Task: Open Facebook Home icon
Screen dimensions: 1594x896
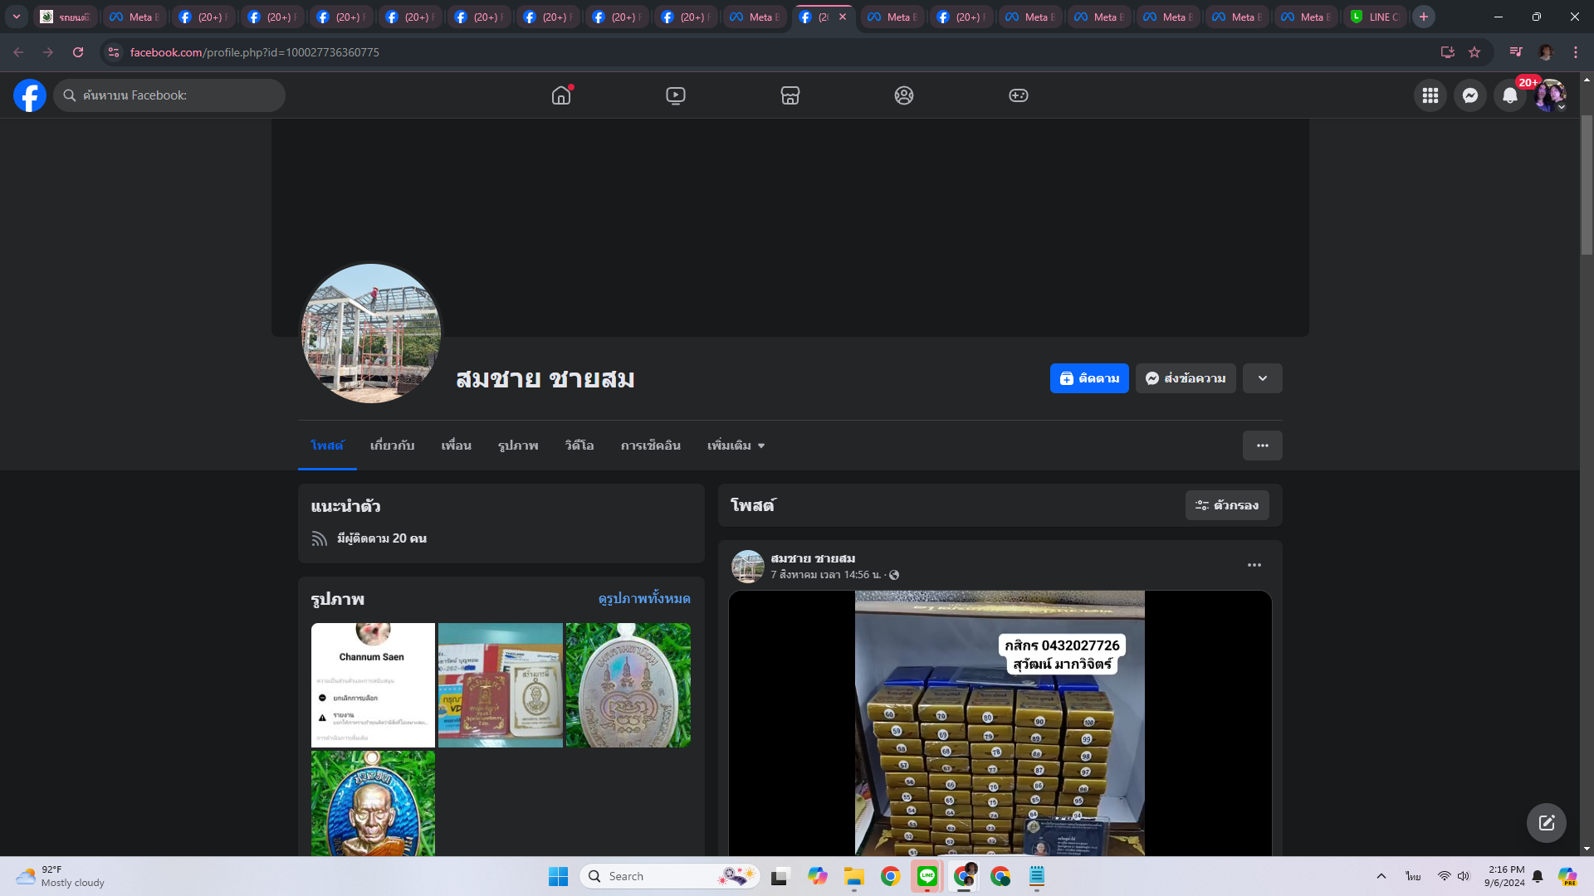Action: pos(561,95)
